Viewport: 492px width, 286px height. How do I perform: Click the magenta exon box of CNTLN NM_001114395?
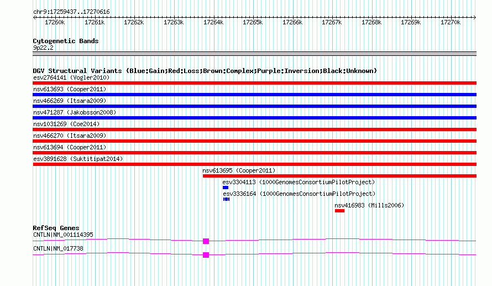pos(206,241)
